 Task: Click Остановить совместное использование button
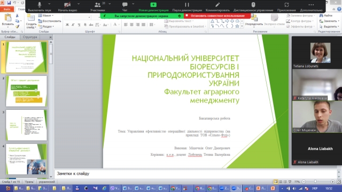(x=217, y=15)
